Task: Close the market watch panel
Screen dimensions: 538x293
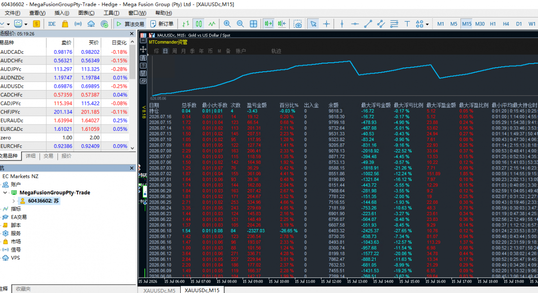Action: (x=132, y=34)
